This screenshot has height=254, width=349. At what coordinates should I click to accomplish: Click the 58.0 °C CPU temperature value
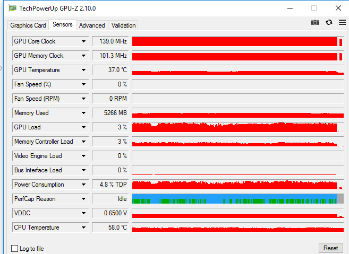pos(110,227)
